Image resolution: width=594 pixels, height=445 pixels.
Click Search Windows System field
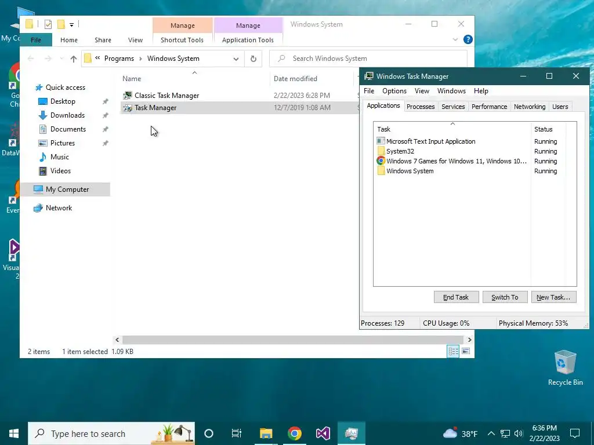[368, 59]
